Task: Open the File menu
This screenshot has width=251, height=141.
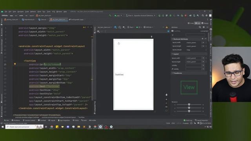Action: (6, 12)
